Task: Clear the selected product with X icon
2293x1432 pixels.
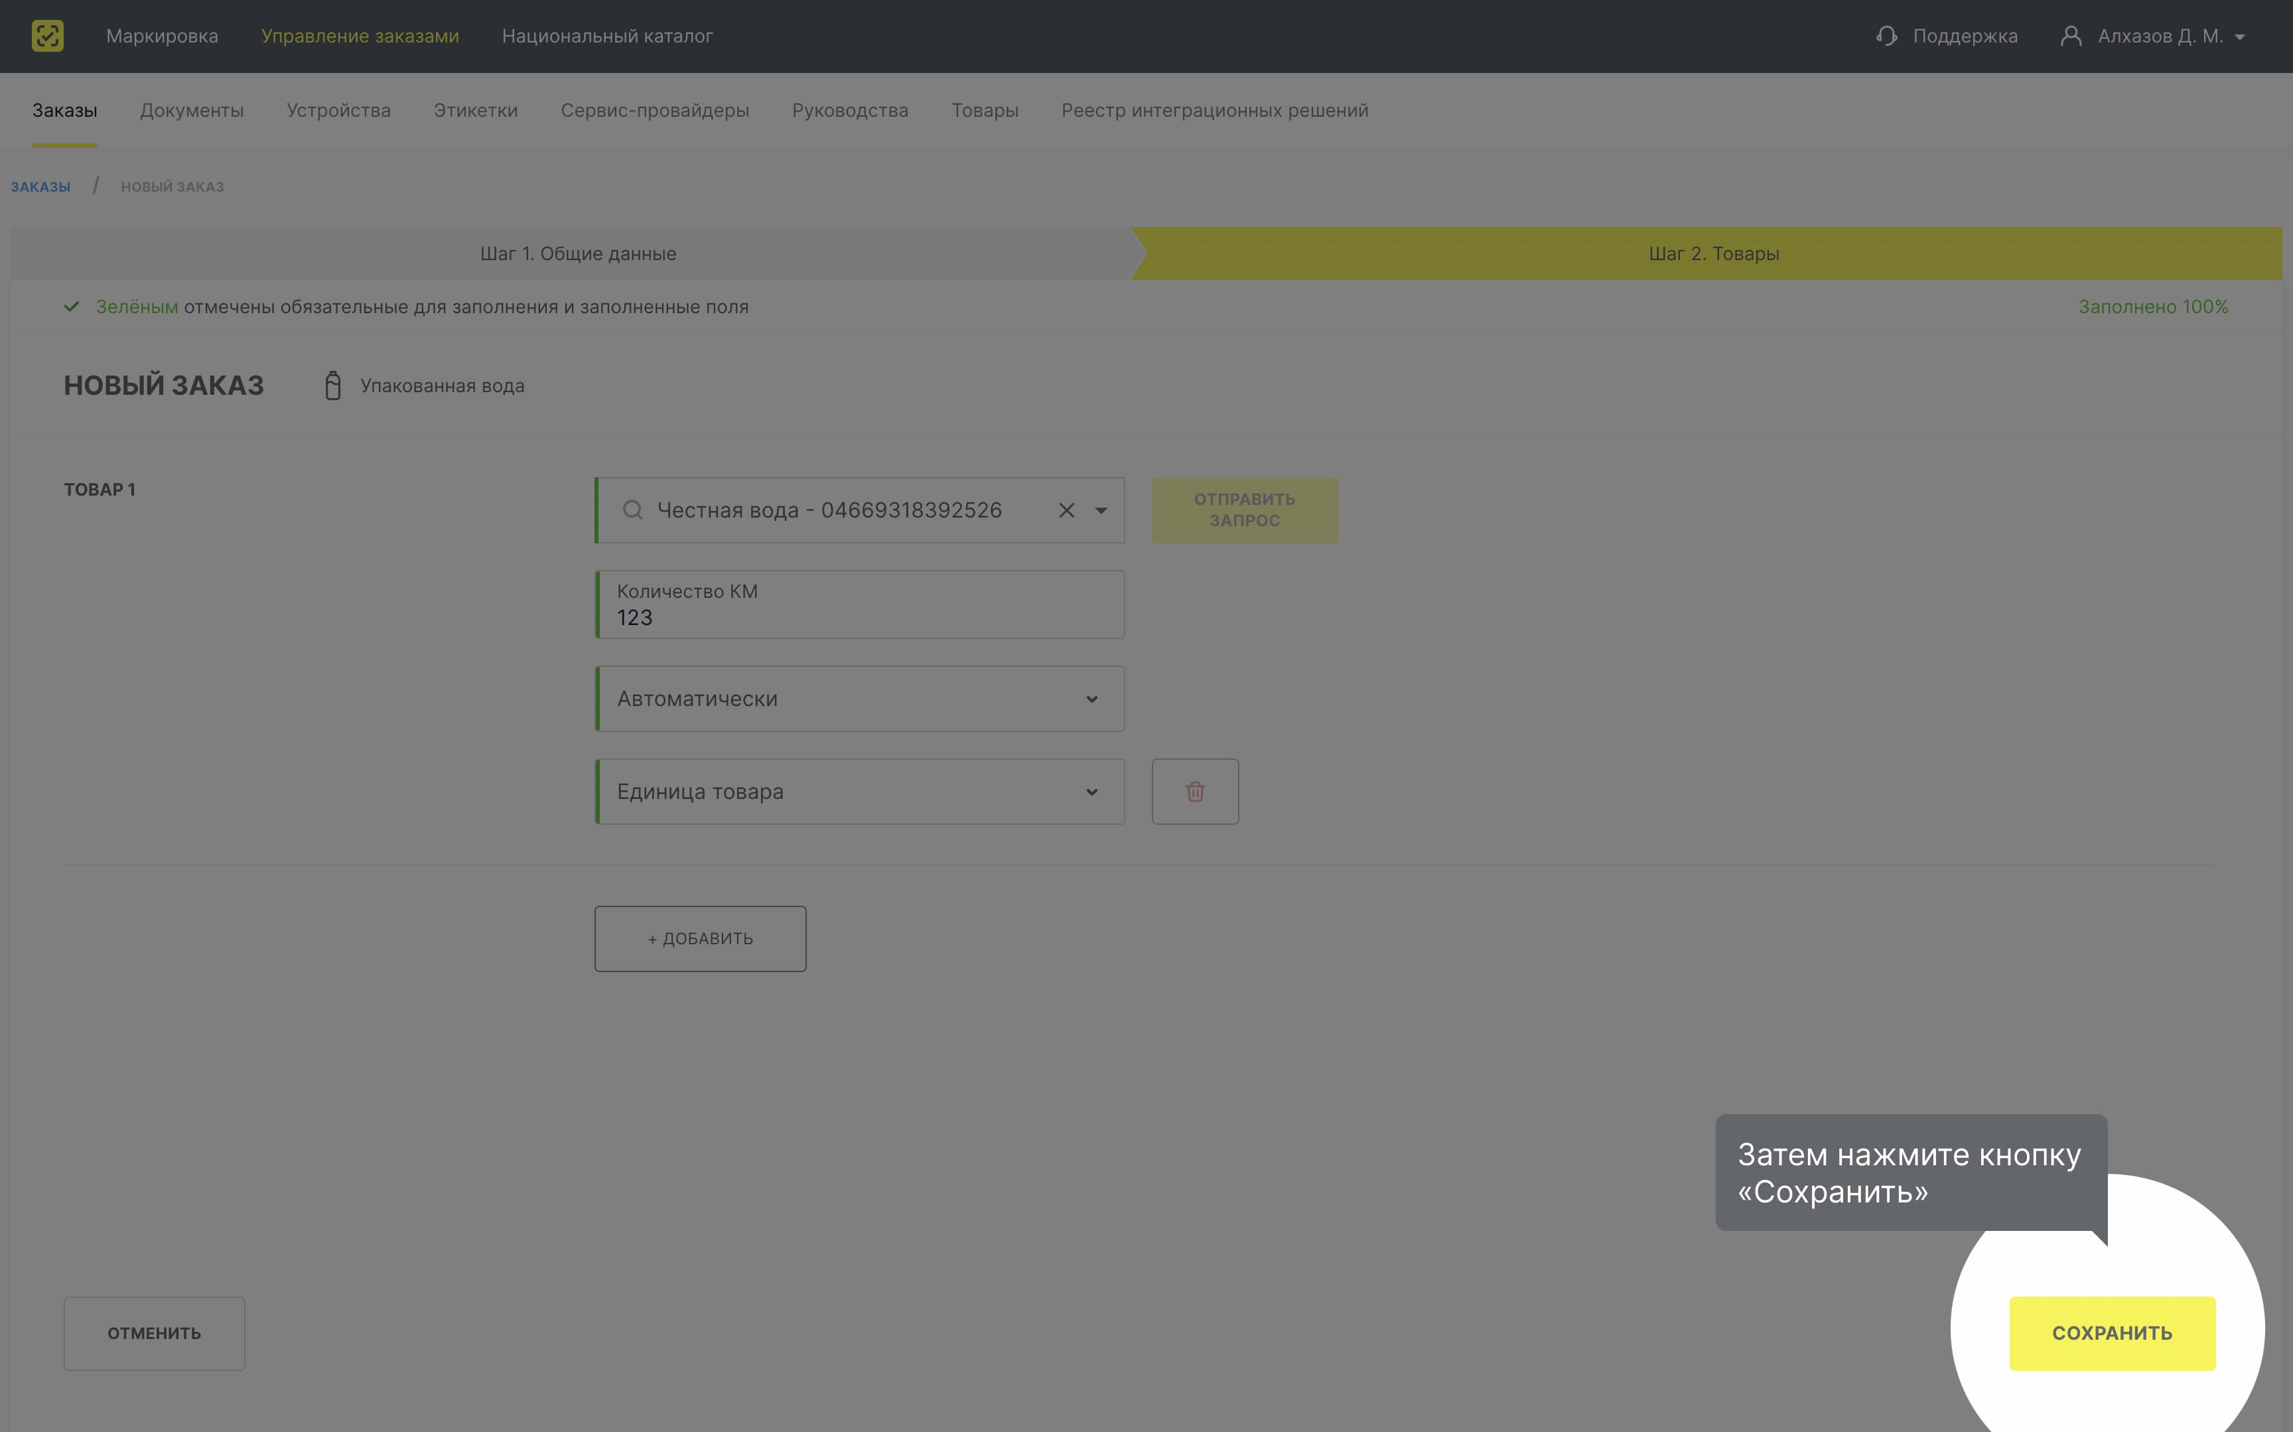Action: click(x=1066, y=510)
